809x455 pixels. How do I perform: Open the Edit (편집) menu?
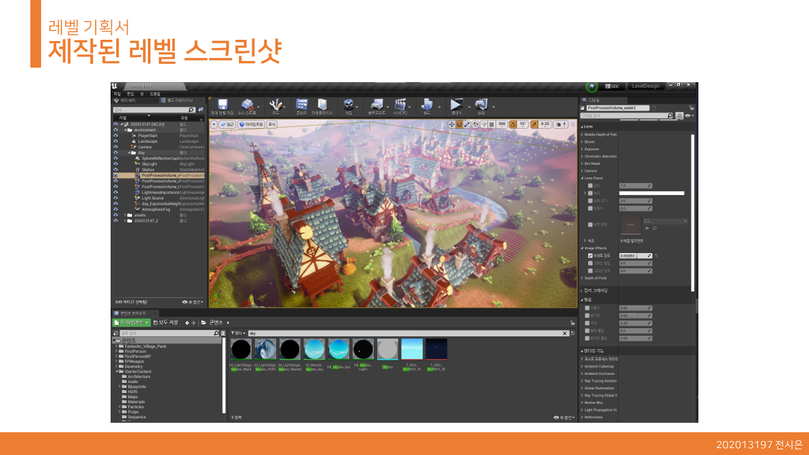click(130, 94)
